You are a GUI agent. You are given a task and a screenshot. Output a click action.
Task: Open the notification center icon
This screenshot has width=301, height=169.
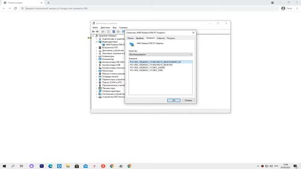(x=295, y=166)
